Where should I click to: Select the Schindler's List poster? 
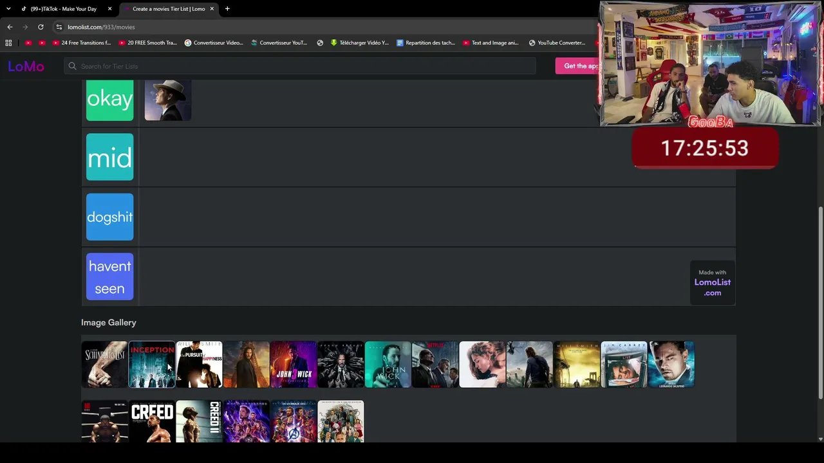[104, 365]
